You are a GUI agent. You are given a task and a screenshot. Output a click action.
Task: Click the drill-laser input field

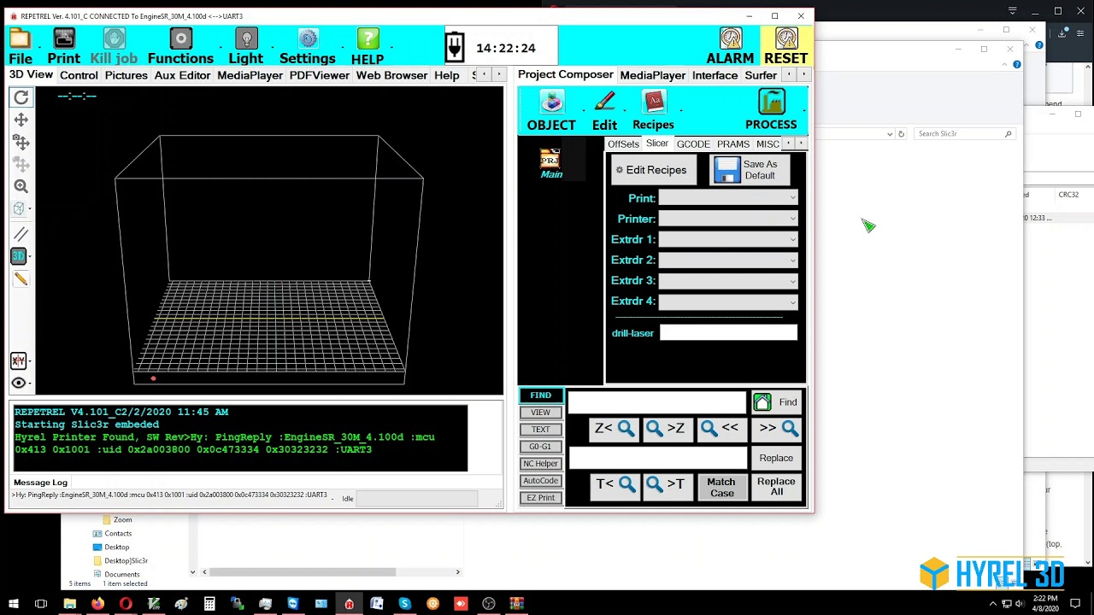point(728,333)
